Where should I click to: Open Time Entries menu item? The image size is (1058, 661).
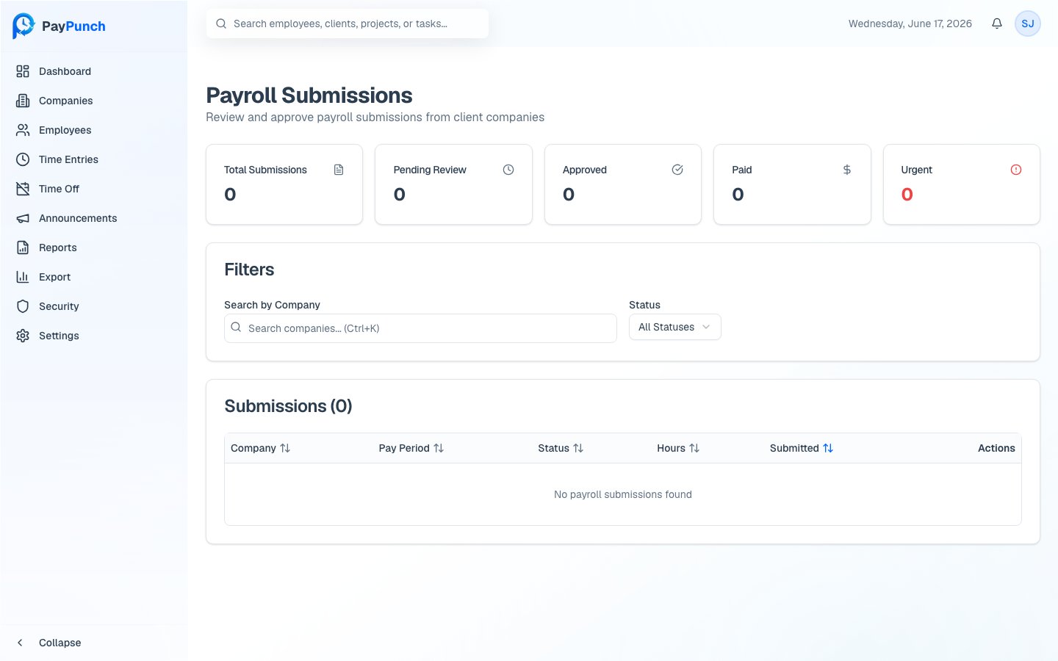(94, 159)
